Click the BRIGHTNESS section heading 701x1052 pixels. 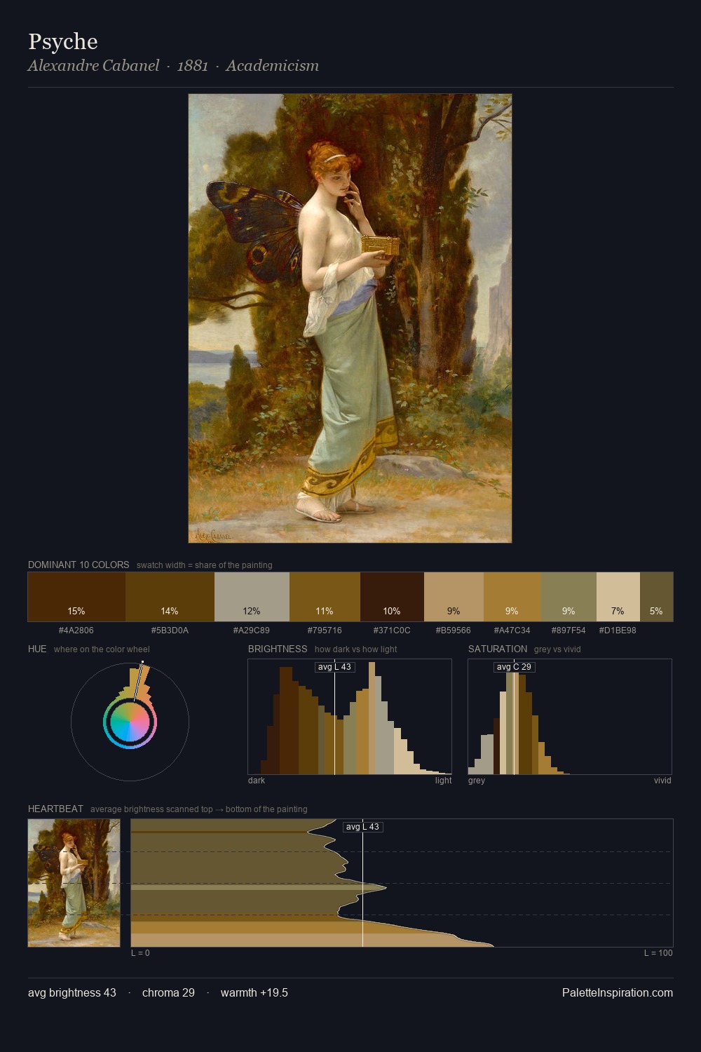[278, 649]
